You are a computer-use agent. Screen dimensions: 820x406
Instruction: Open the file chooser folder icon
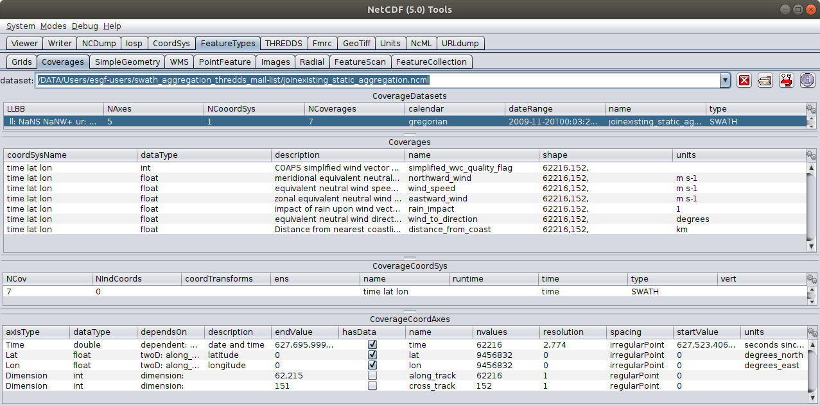pyautogui.click(x=765, y=80)
